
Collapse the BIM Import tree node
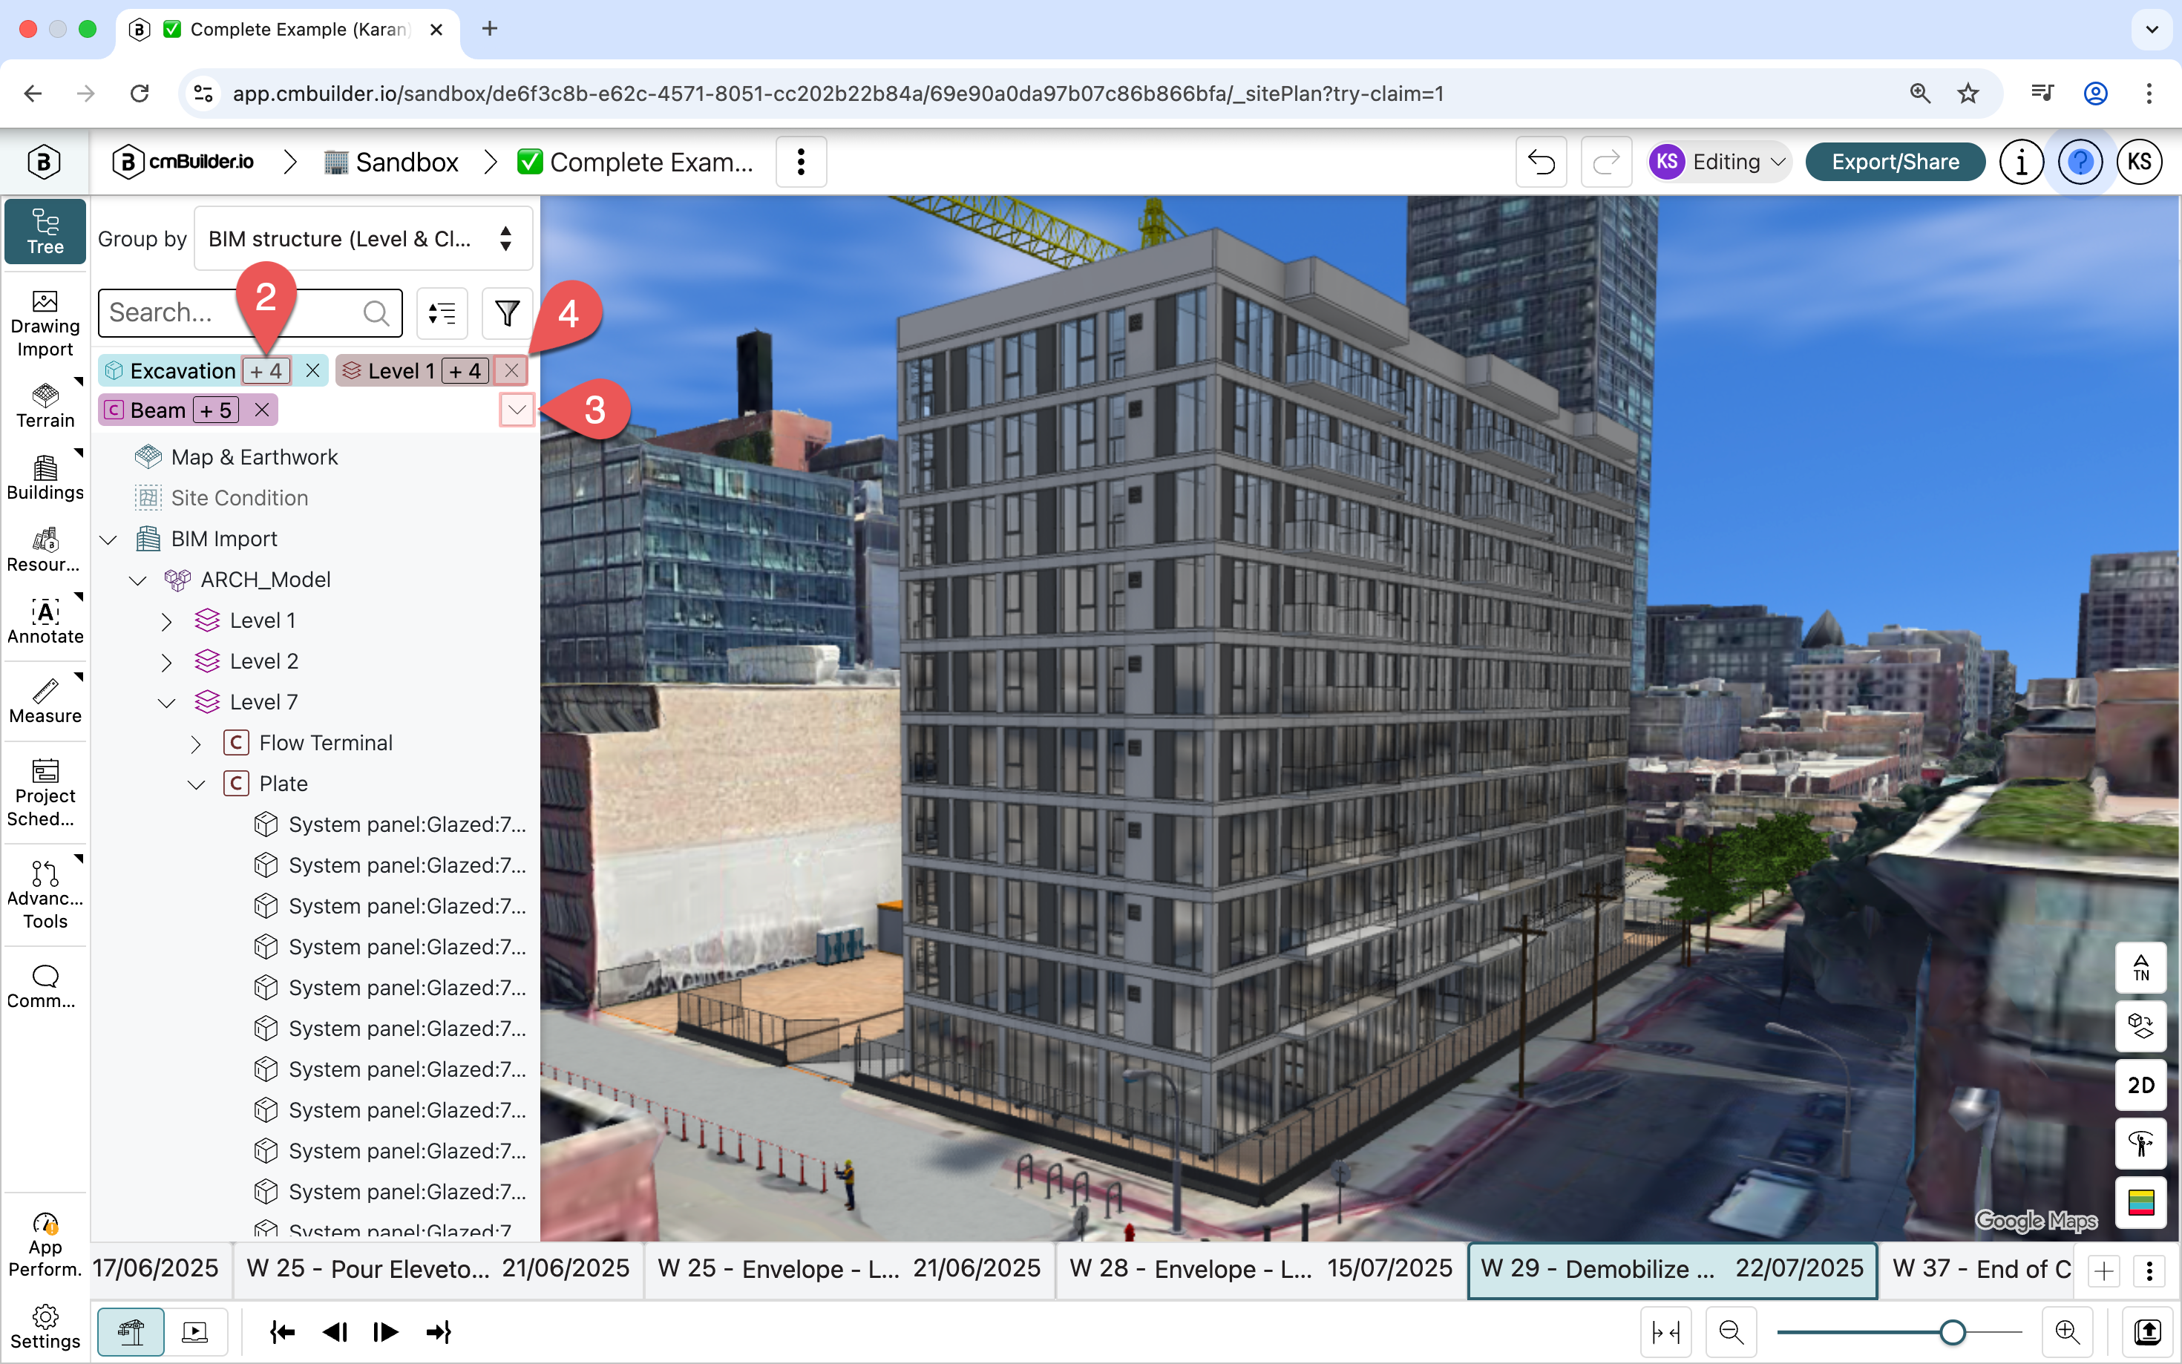tap(108, 540)
